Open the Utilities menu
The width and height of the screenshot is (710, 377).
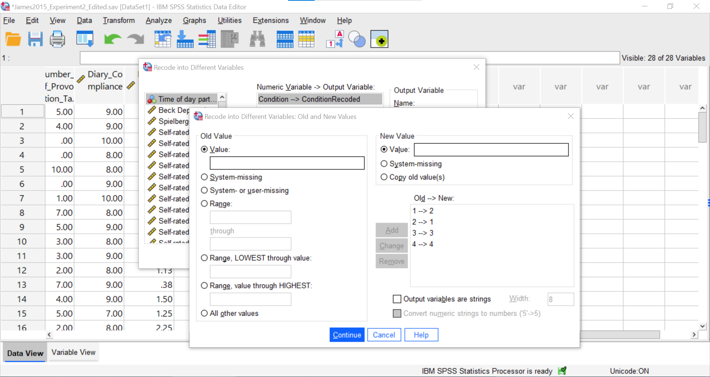pos(230,20)
